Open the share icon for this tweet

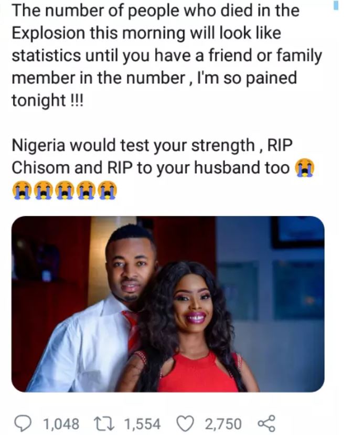pyautogui.click(x=266, y=423)
